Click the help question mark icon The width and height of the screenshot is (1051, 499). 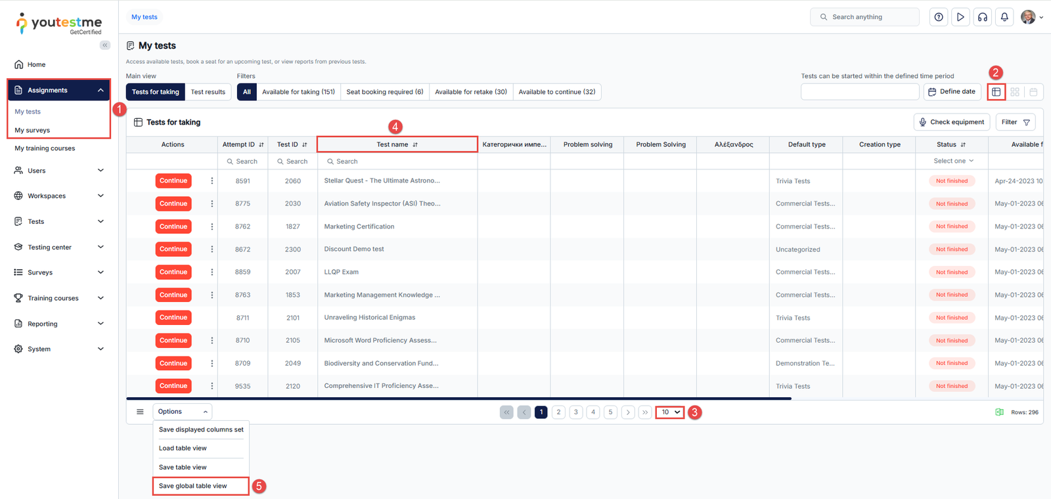click(x=939, y=17)
